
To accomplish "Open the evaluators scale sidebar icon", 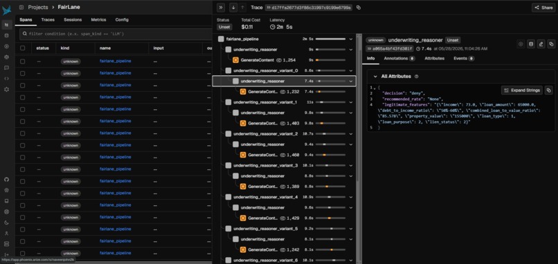I will click(6, 57).
